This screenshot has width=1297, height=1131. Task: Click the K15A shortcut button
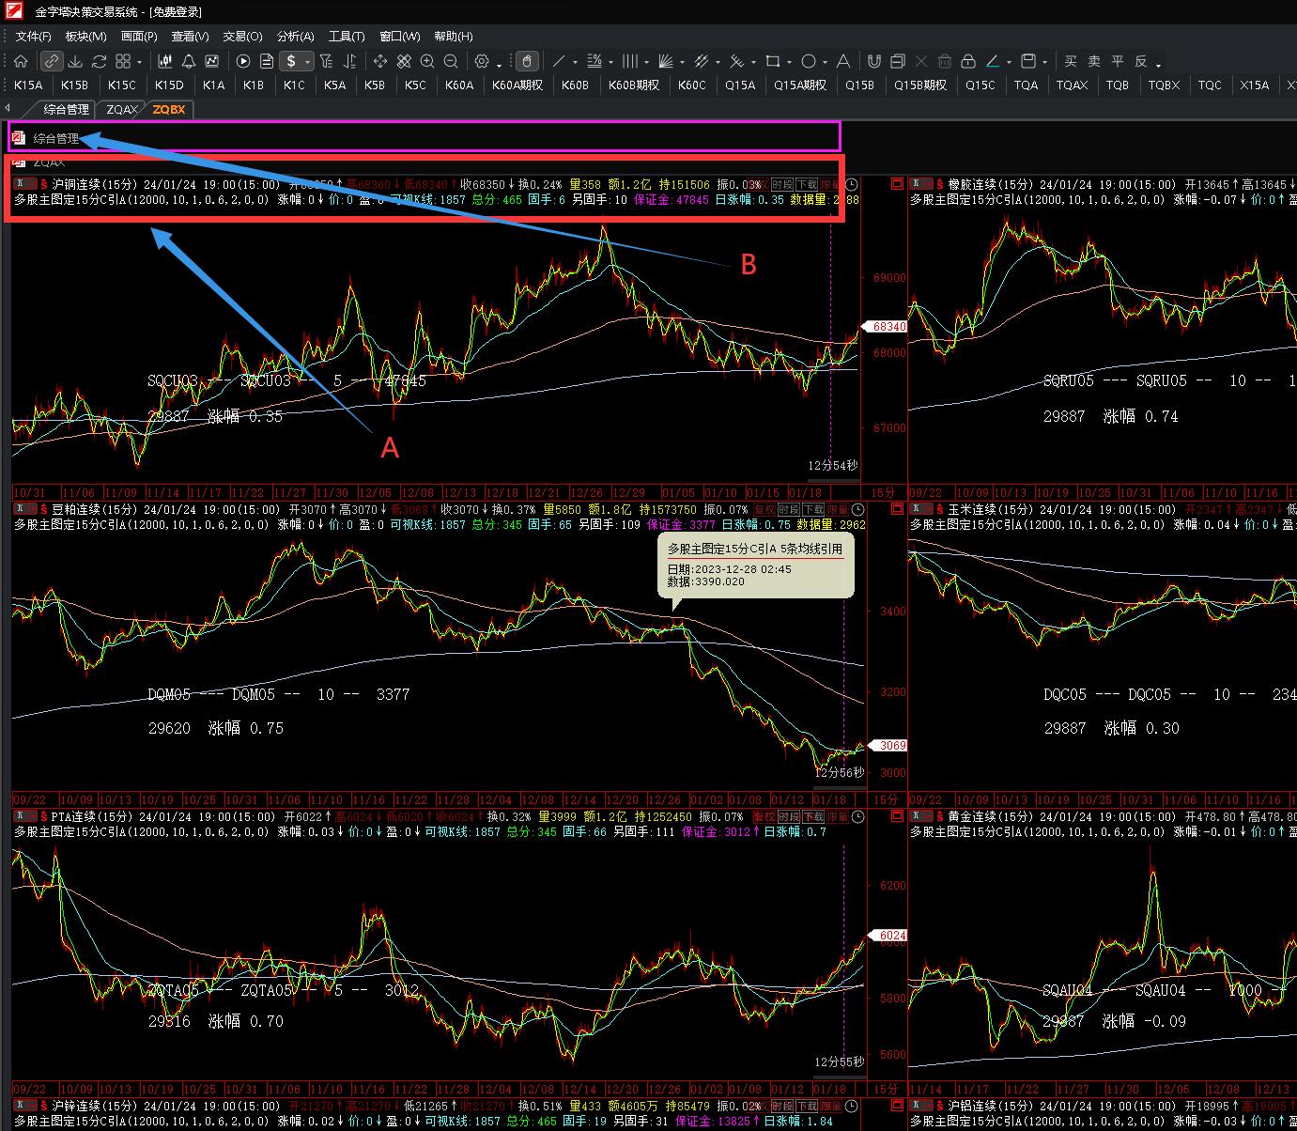[29, 85]
